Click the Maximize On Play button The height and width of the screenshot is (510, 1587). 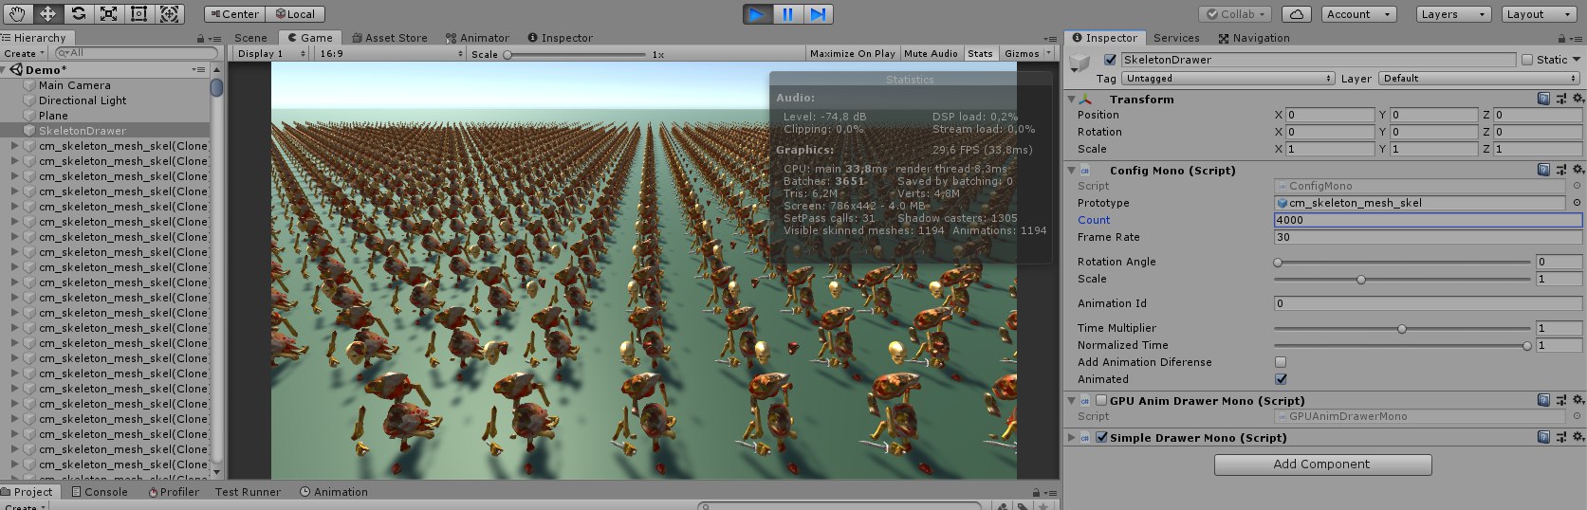[x=852, y=54]
